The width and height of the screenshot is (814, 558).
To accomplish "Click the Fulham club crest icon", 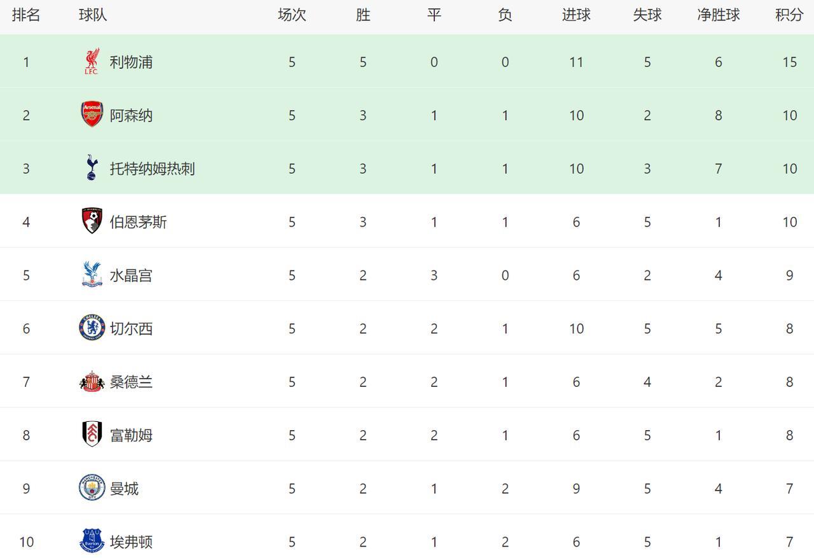I will click(92, 435).
